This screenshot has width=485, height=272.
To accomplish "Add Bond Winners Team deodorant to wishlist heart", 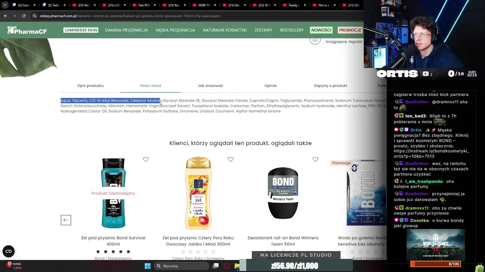I will (x=315, y=159).
